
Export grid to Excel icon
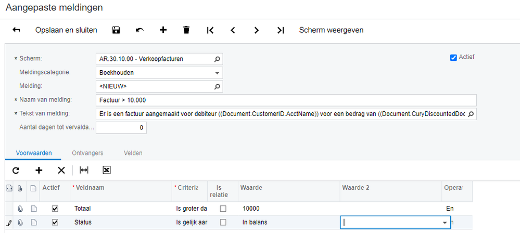pyautogui.click(x=107, y=170)
